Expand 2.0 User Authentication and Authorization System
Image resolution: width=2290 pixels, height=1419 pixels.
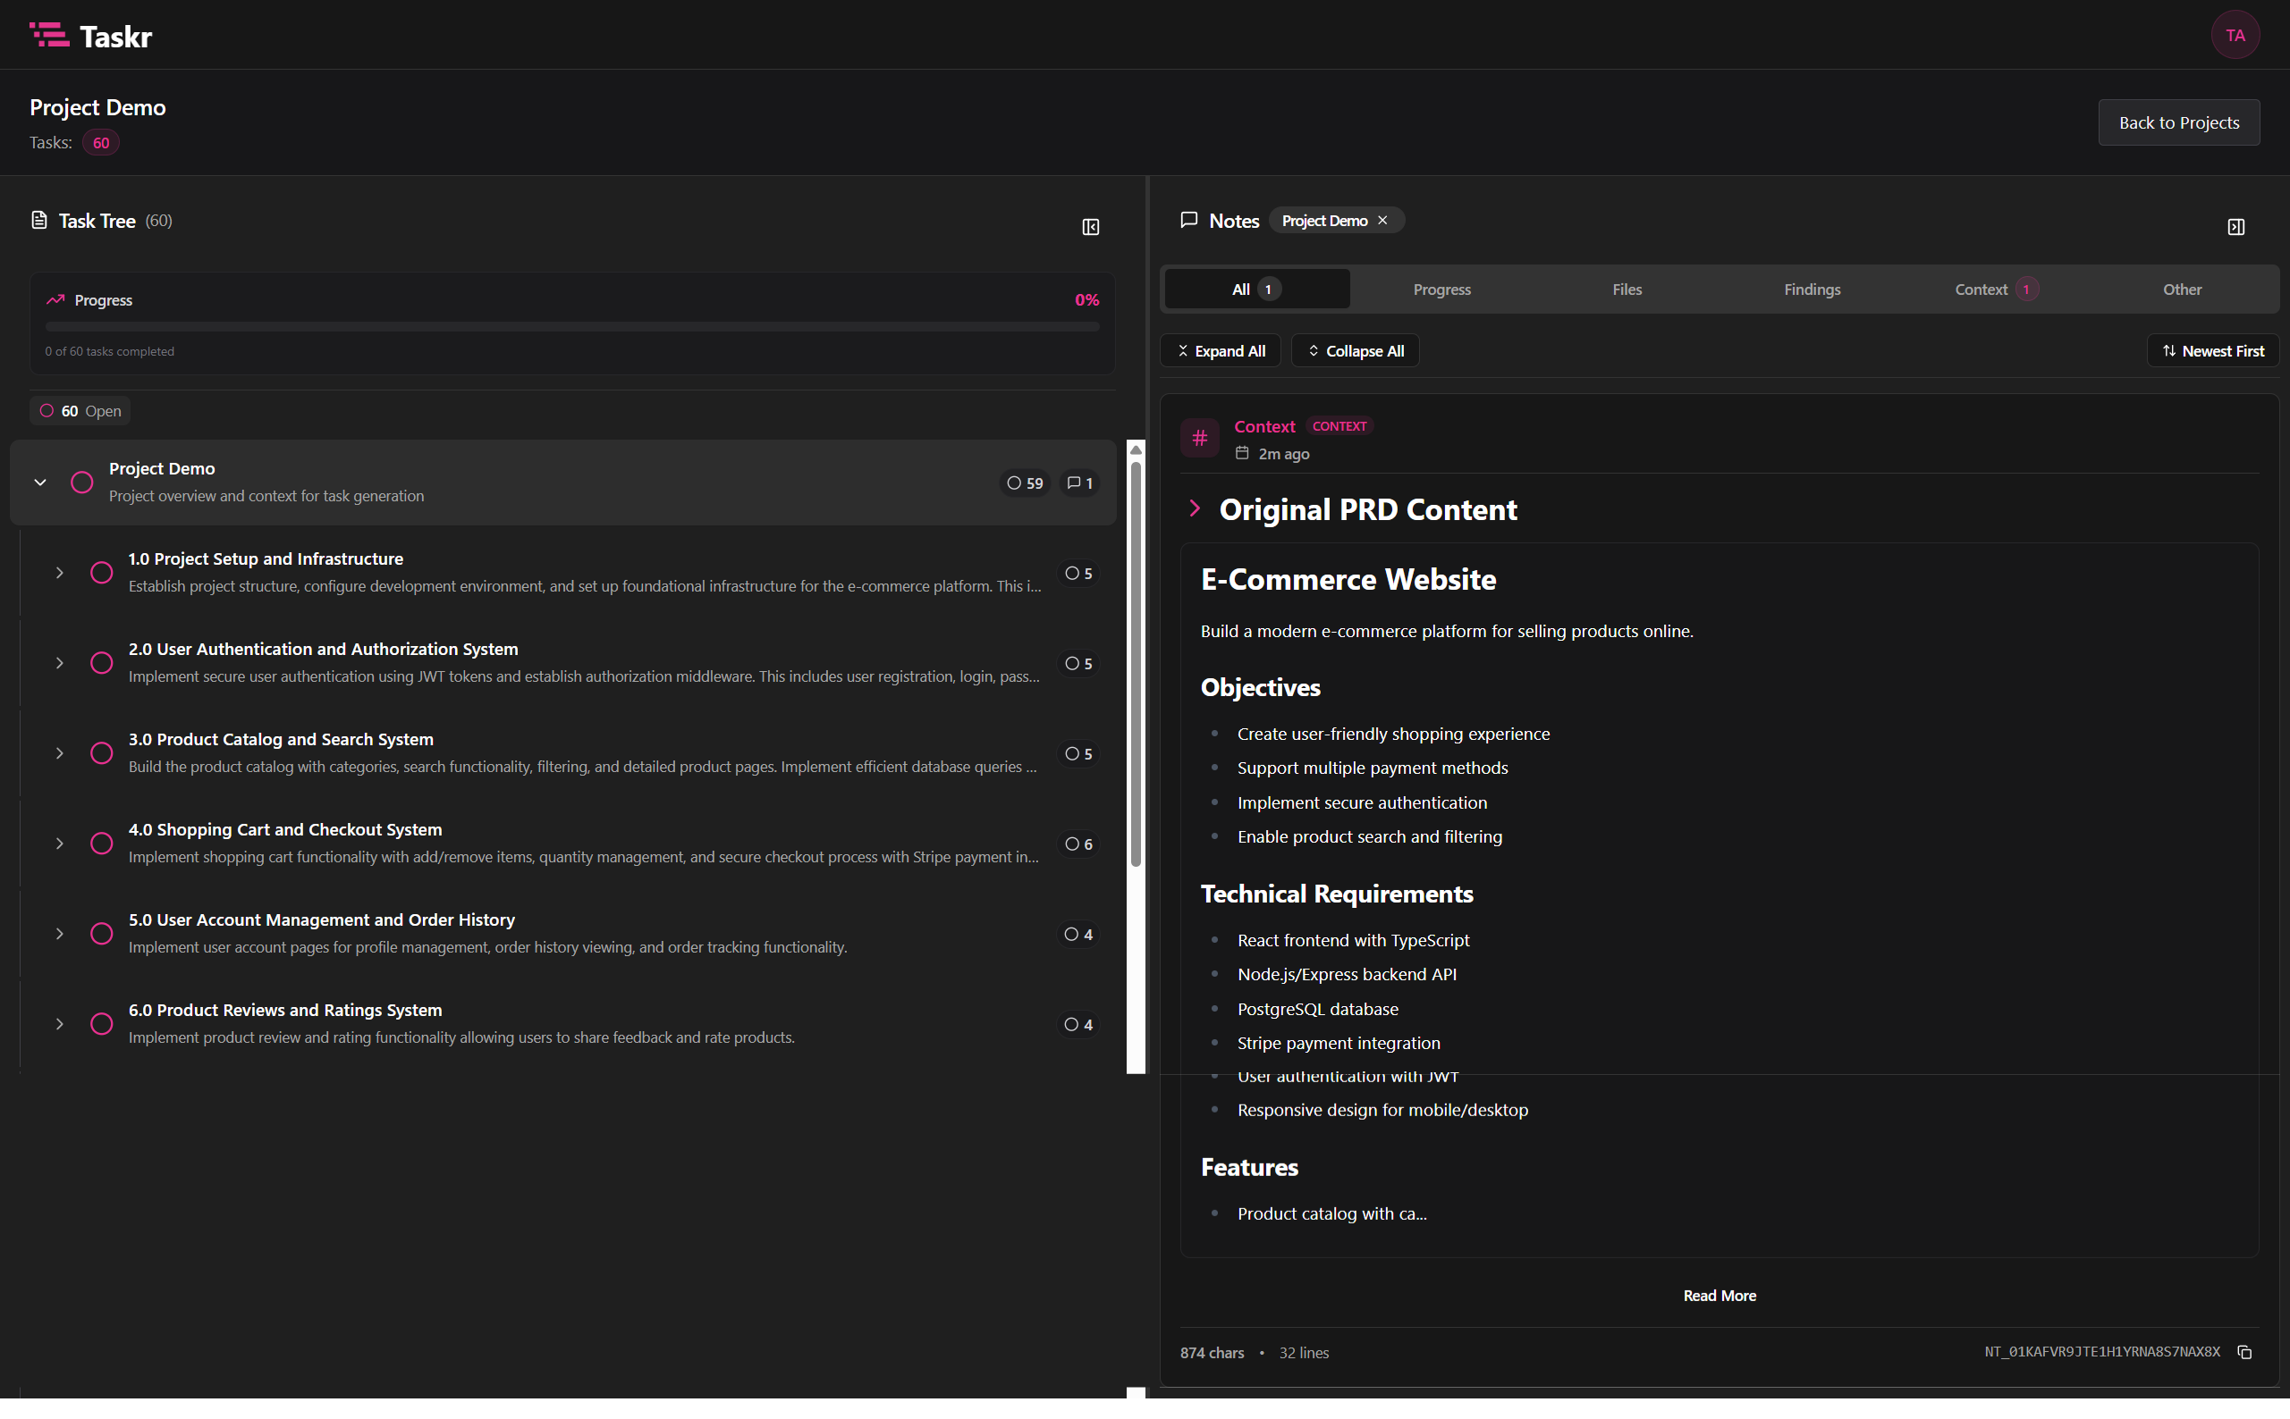click(59, 662)
